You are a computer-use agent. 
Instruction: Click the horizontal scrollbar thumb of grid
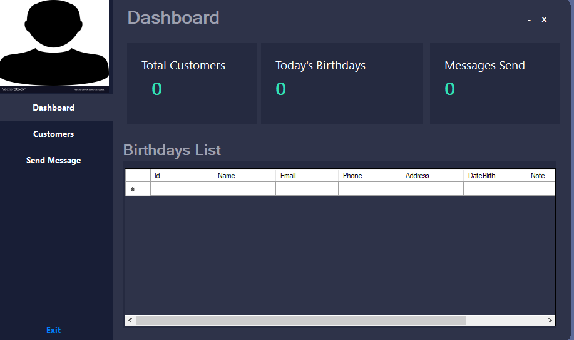[300, 320]
